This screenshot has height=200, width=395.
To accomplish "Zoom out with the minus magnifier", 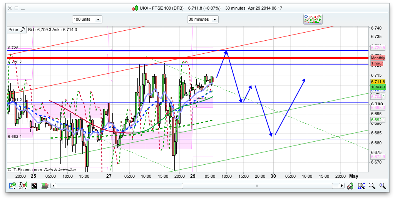I will [372, 186].
